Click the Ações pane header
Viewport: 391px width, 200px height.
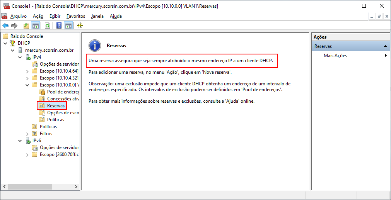(351, 37)
